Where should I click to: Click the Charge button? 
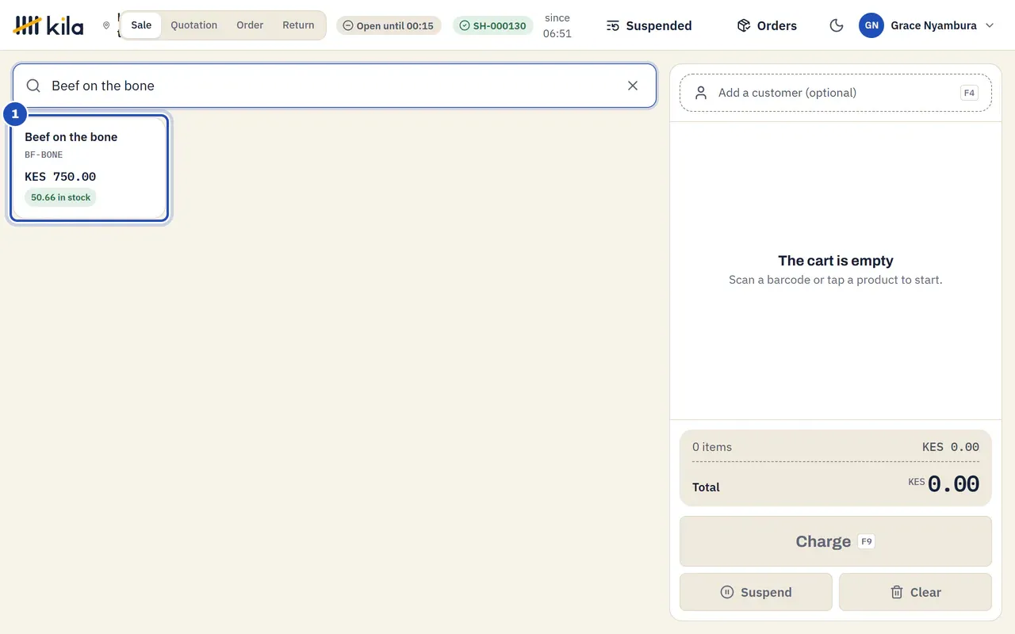836,541
